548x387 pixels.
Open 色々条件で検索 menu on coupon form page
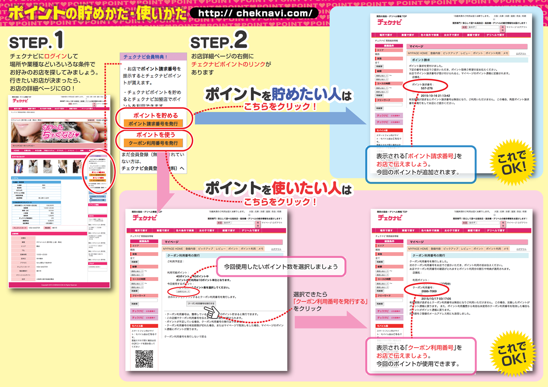[x=185, y=231]
